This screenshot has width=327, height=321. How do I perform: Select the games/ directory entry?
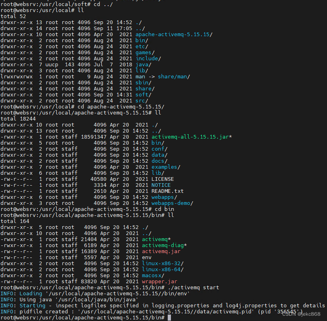point(145,53)
